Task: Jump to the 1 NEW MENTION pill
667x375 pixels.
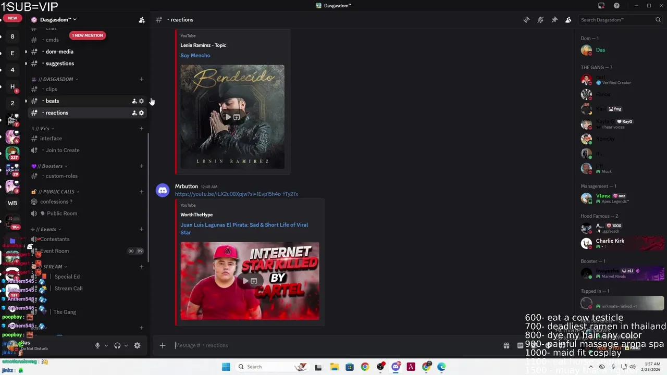Action: point(88,35)
